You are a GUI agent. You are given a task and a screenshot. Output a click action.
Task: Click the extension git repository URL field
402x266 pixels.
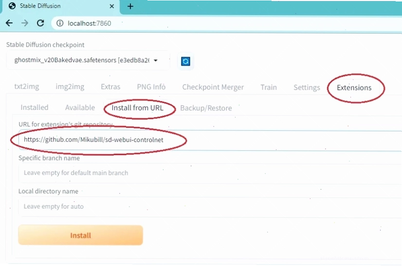coord(210,140)
